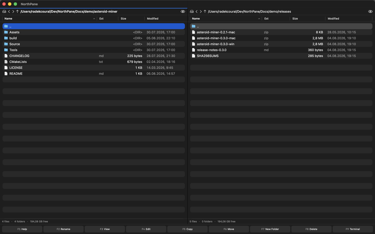The width and height of the screenshot is (375, 234).
Task: Select release-notes-0.3.0 file name
Action: tap(212, 50)
